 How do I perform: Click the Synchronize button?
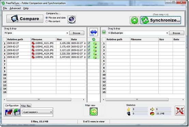coord(161,20)
